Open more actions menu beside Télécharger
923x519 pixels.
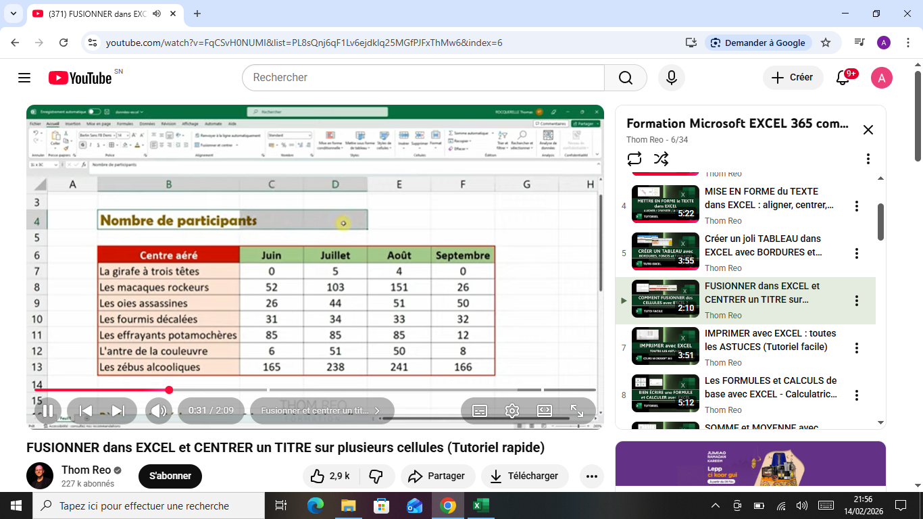(591, 476)
